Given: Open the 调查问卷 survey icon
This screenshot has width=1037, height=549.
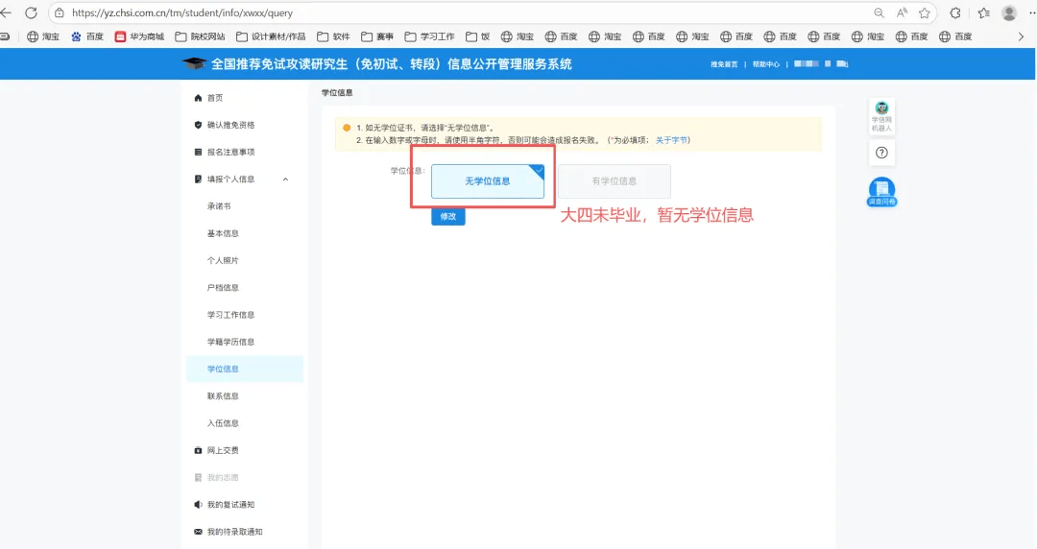Looking at the screenshot, I should pyautogui.click(x=881, y=192).
